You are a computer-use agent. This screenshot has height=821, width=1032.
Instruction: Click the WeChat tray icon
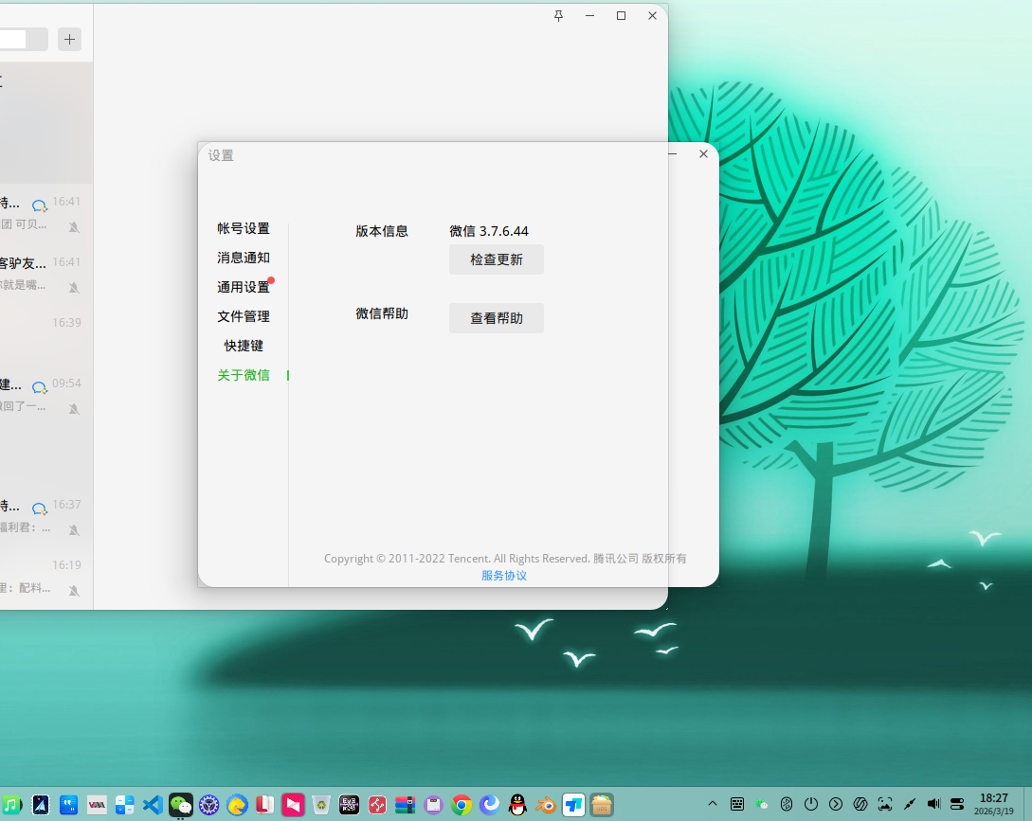[762, 804]
